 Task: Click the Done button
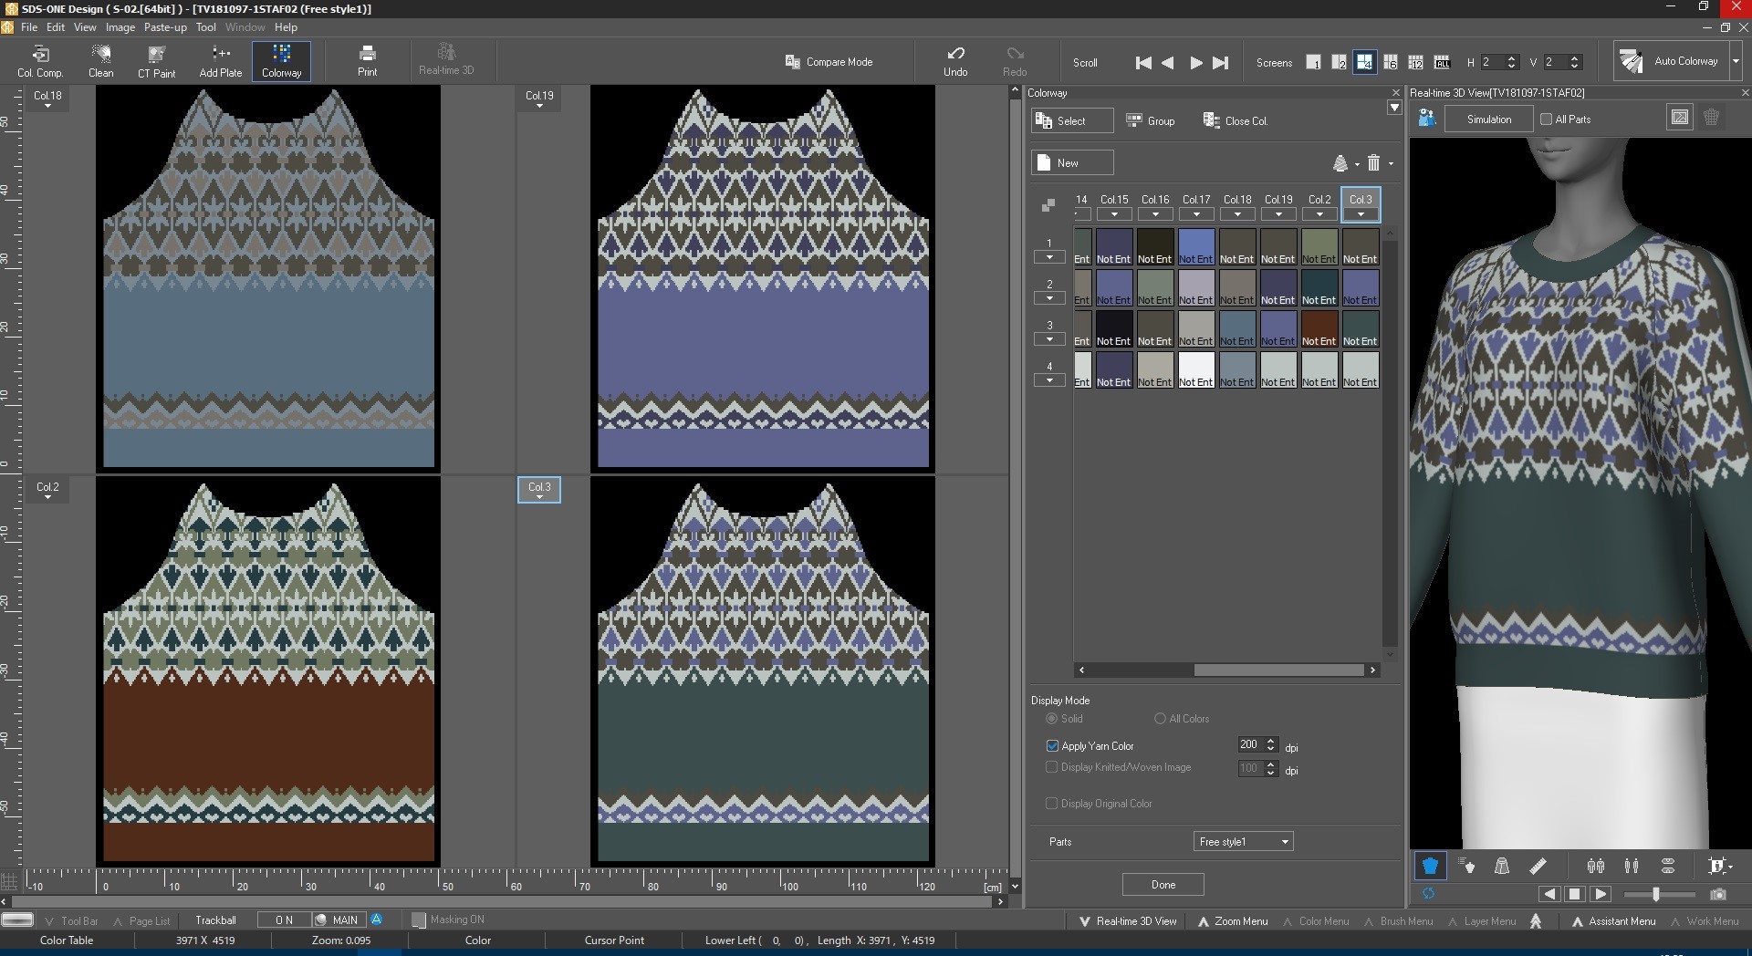click(1163, 884)
